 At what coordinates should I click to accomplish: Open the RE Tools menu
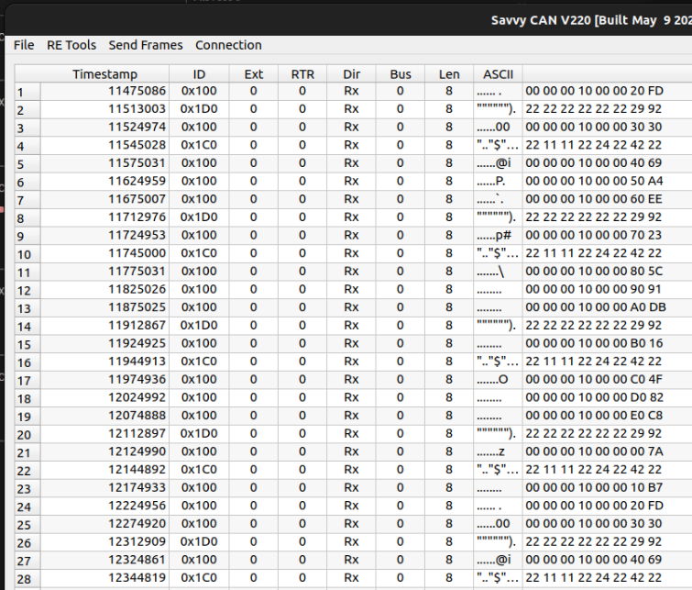[x=71, y=45]
